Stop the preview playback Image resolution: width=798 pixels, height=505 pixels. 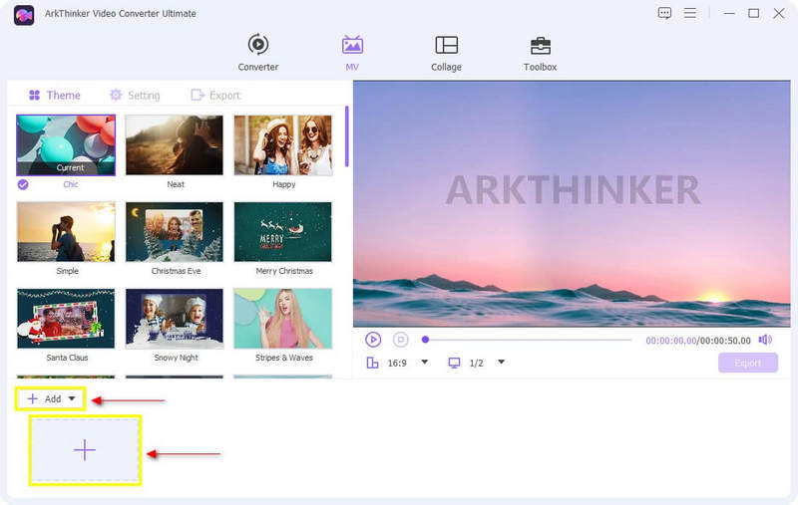[x=401, y=340]
